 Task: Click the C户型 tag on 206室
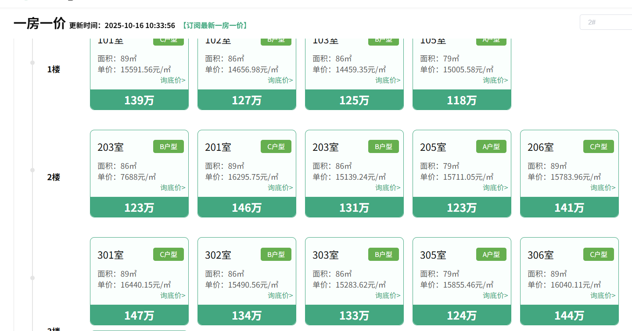(598, 147)
